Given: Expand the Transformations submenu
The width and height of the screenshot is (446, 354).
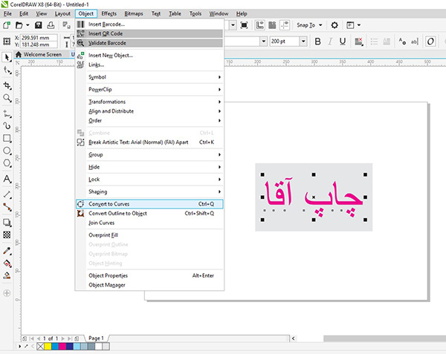Looking at the screenshot, I should click(155, 102).
